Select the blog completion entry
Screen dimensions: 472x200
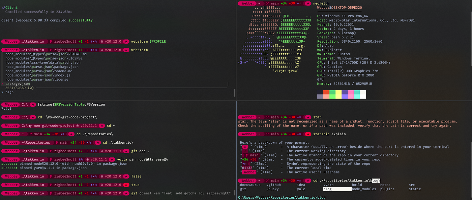click(337, 189)
